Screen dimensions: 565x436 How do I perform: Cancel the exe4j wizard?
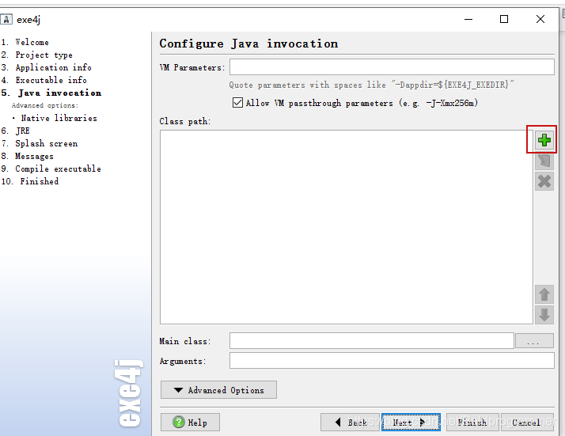(x=527, y=422)
